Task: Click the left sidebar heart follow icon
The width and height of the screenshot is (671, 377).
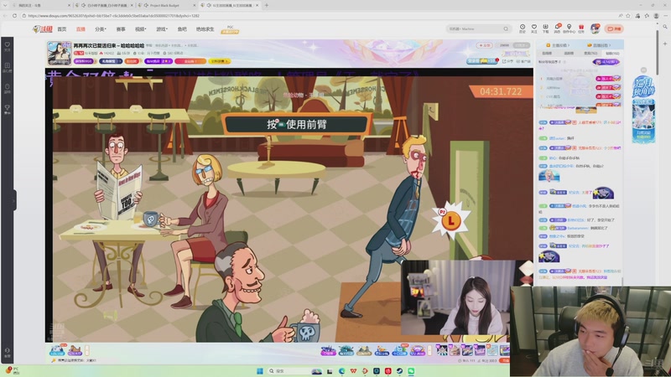Action: click(x=8, y=46)
